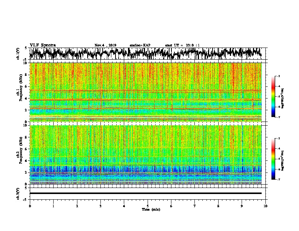299x231 pixels.
Task: Click the ch.2 spectrogram plot area
Action: coord(145,155)
